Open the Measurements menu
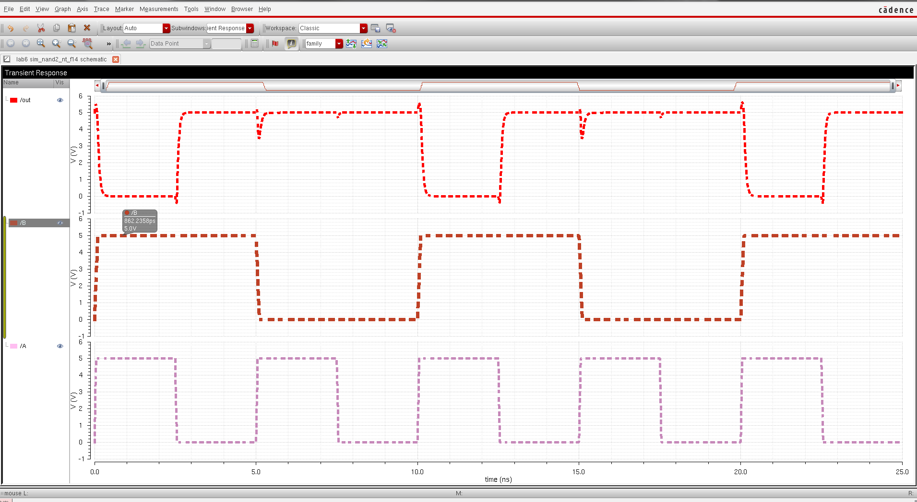 pos(159,9)
